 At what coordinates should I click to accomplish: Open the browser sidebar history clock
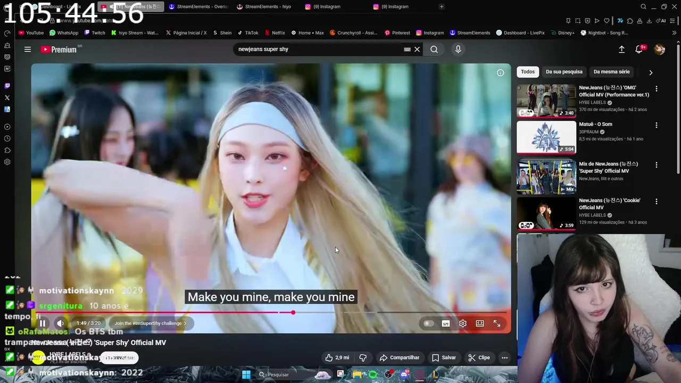[7, 138]
